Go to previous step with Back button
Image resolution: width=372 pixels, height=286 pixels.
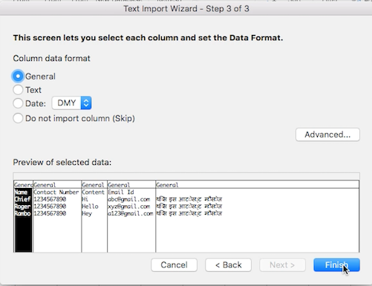(x=228, y=265)
